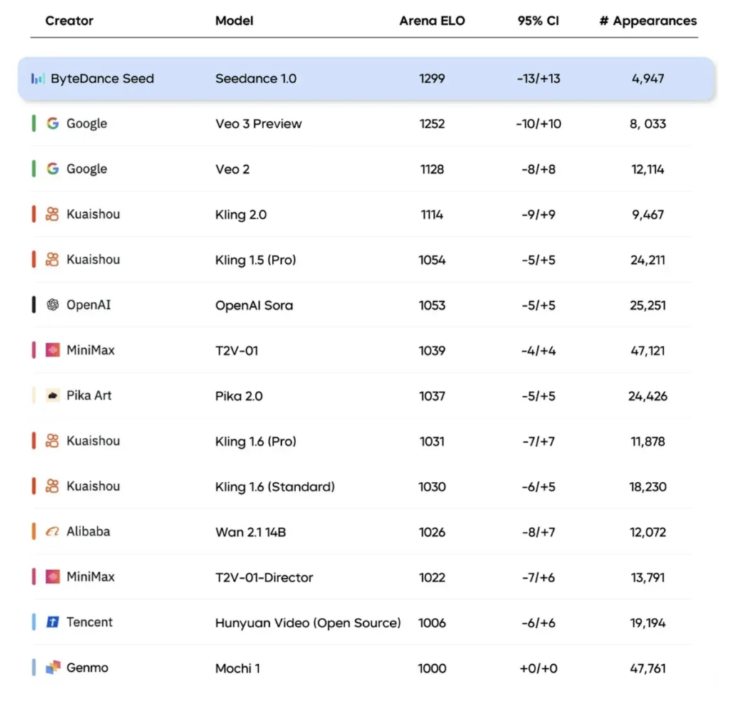Image resolution: width=729 pixels, height=709 pixels.
Task: Select the OpenAI Sora model name
Action: [254, 305]
